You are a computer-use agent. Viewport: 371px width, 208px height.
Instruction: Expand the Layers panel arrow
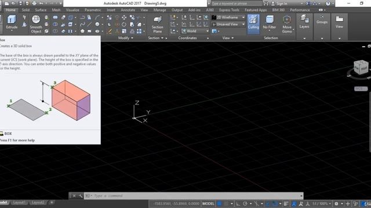tap(304, 38)
